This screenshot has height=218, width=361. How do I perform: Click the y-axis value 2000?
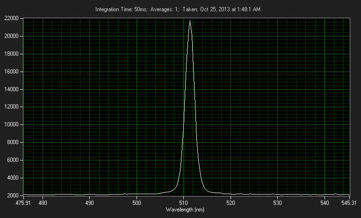[x=13, y=196]
